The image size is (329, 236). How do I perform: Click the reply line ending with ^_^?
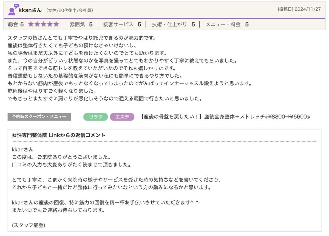point(105,203)
